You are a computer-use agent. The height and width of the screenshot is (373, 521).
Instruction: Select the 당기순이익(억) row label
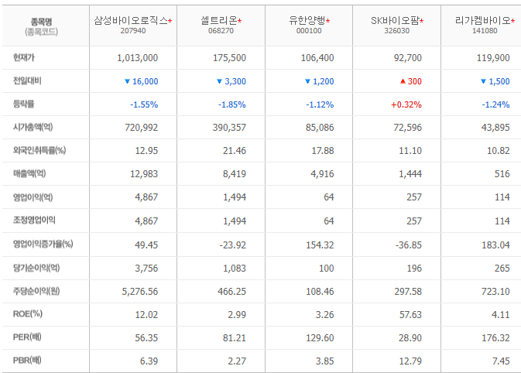36,268
